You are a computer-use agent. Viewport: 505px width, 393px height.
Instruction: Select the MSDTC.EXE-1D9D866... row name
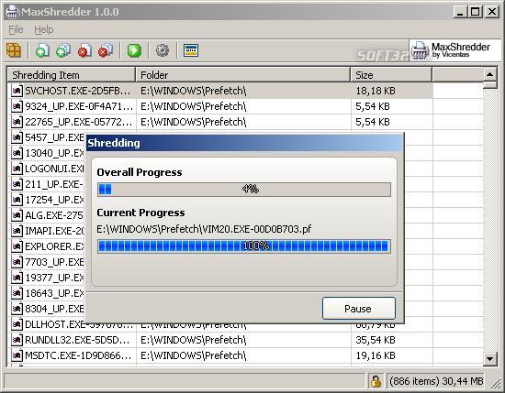[x=78, y=355]
